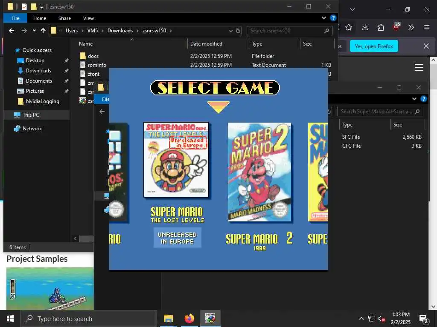Click the Project Samples game thumbnail
The image size is (437, 327).
(x=50, y=289)
